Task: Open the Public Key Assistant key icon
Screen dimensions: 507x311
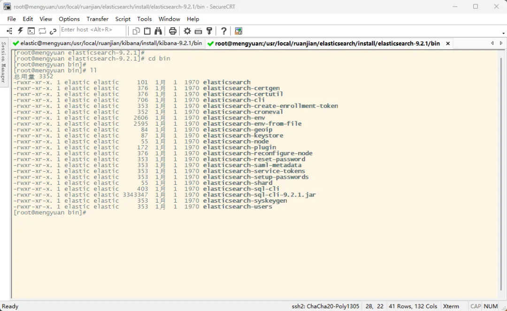Action: tap(209, 31)
